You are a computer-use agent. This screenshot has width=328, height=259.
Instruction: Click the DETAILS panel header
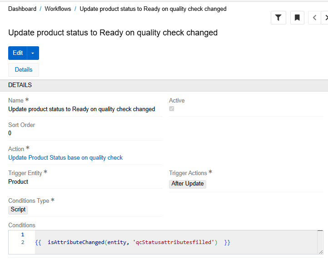[164, 85]
